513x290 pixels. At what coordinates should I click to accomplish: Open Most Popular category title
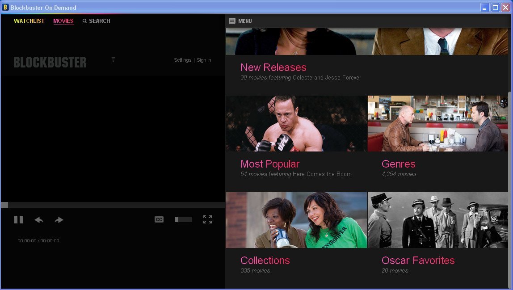(x=270, y=164)
